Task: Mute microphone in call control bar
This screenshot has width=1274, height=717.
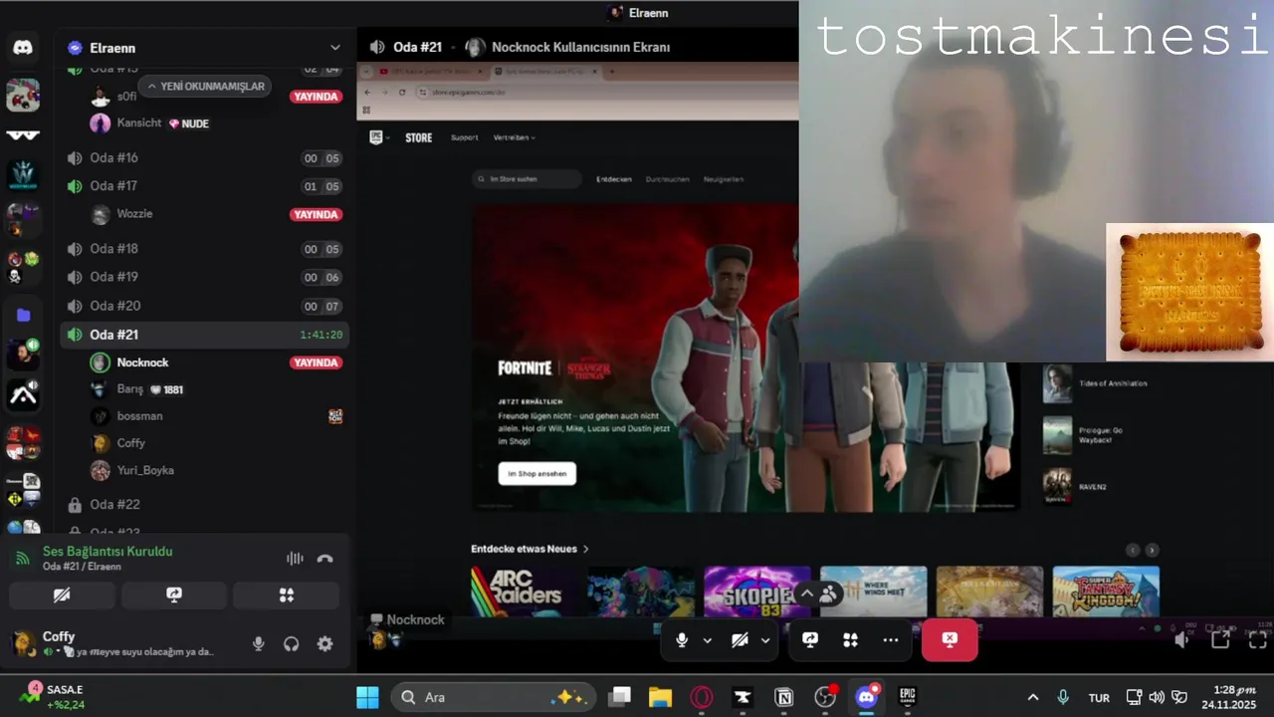Action: (x=682, y=640)
